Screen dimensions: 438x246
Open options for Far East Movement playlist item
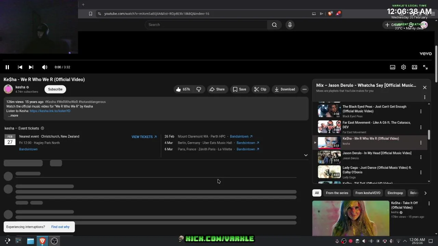(421, 127)
